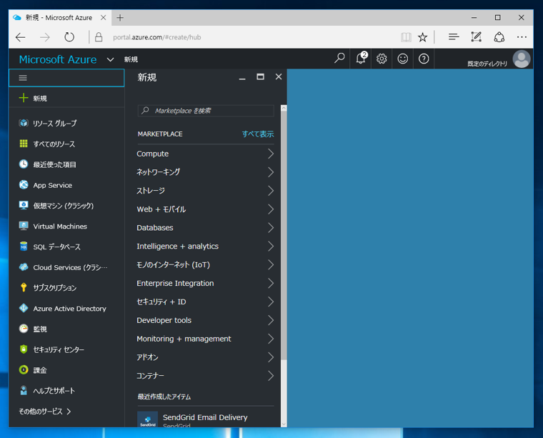Click the feedback smiley icon
The width and height of the screenshot is (543, 438).
click(403, 59)
